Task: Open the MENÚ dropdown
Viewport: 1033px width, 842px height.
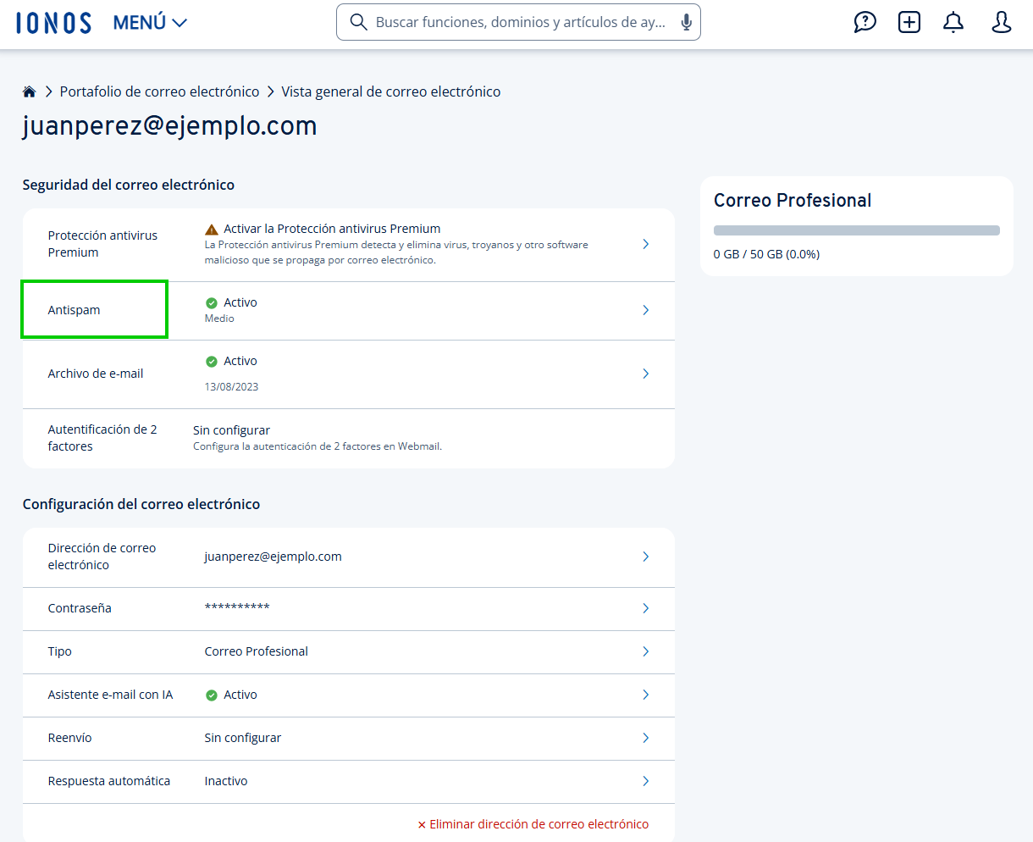Action: click(x=150, y=23)
